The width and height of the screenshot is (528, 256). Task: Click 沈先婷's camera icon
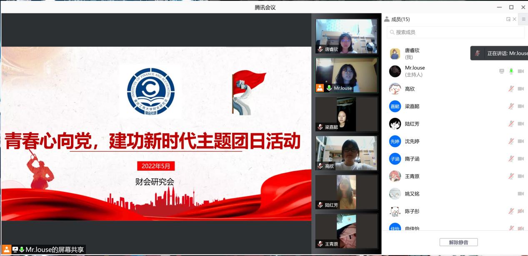click(520, 141)
